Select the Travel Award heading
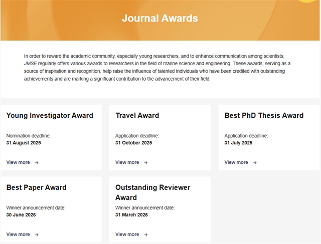 coord(137,115)
